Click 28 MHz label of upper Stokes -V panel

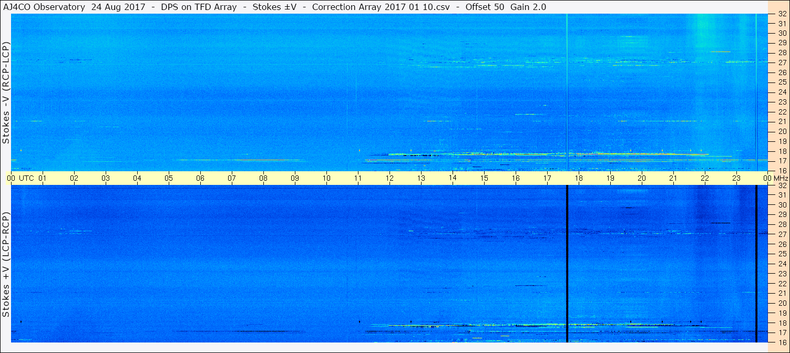pos(782,53)
